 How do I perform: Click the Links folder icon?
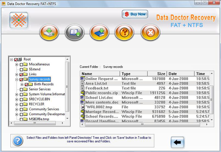[x=25, y=74]
